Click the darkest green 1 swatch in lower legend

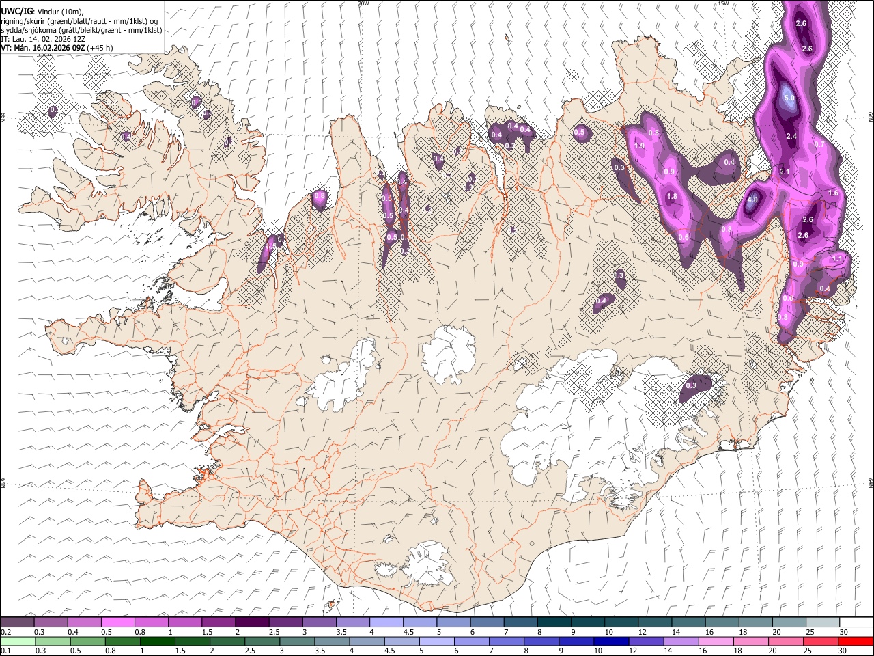click(158, 641)
